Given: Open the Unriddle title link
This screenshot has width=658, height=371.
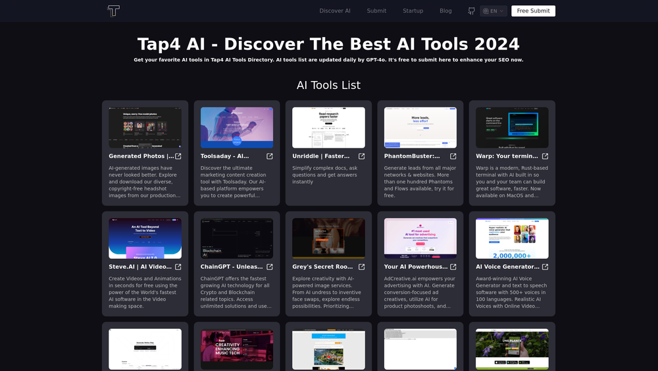Looking at the screenshot, I should pyautogui.click(x=320, y=156).
